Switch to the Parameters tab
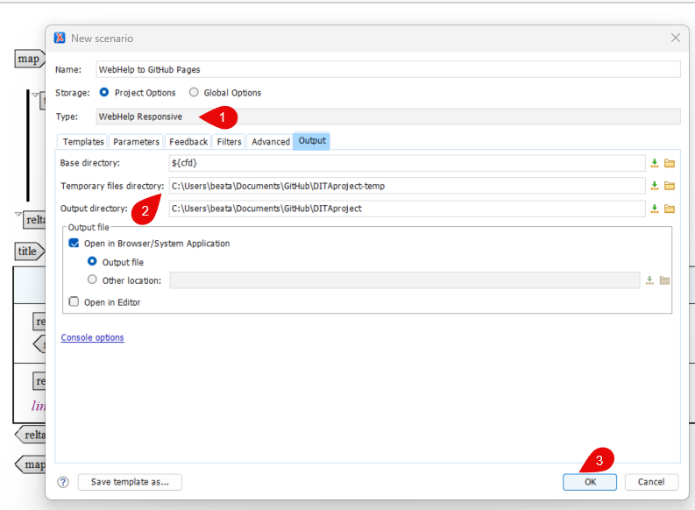Image resolution: width=695 pixels, height=510 pixels. tap(136, 142)
